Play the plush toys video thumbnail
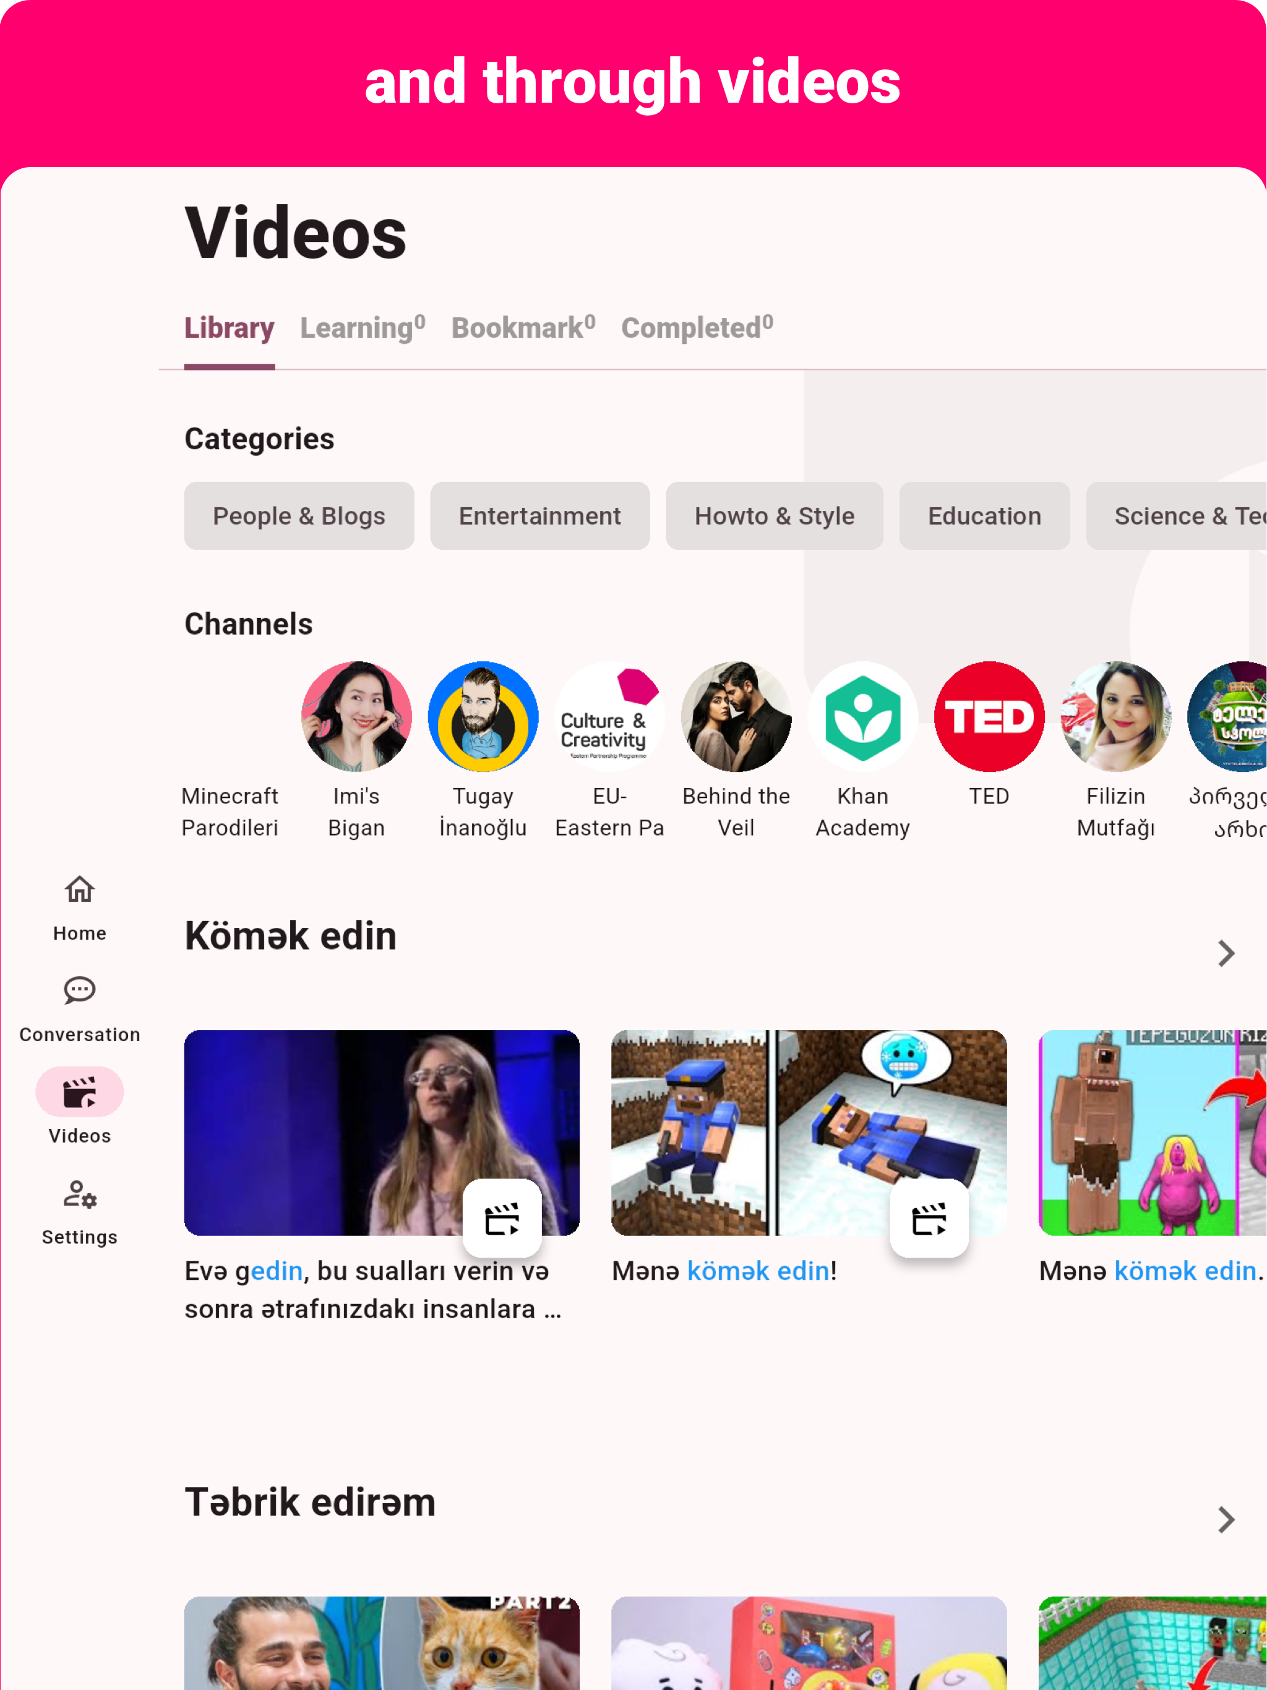This screenshot has height=1690, width=1267. (809, 1642)
